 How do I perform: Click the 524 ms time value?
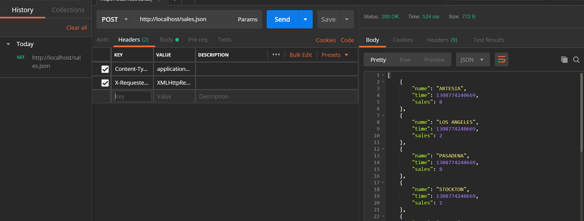431,17
